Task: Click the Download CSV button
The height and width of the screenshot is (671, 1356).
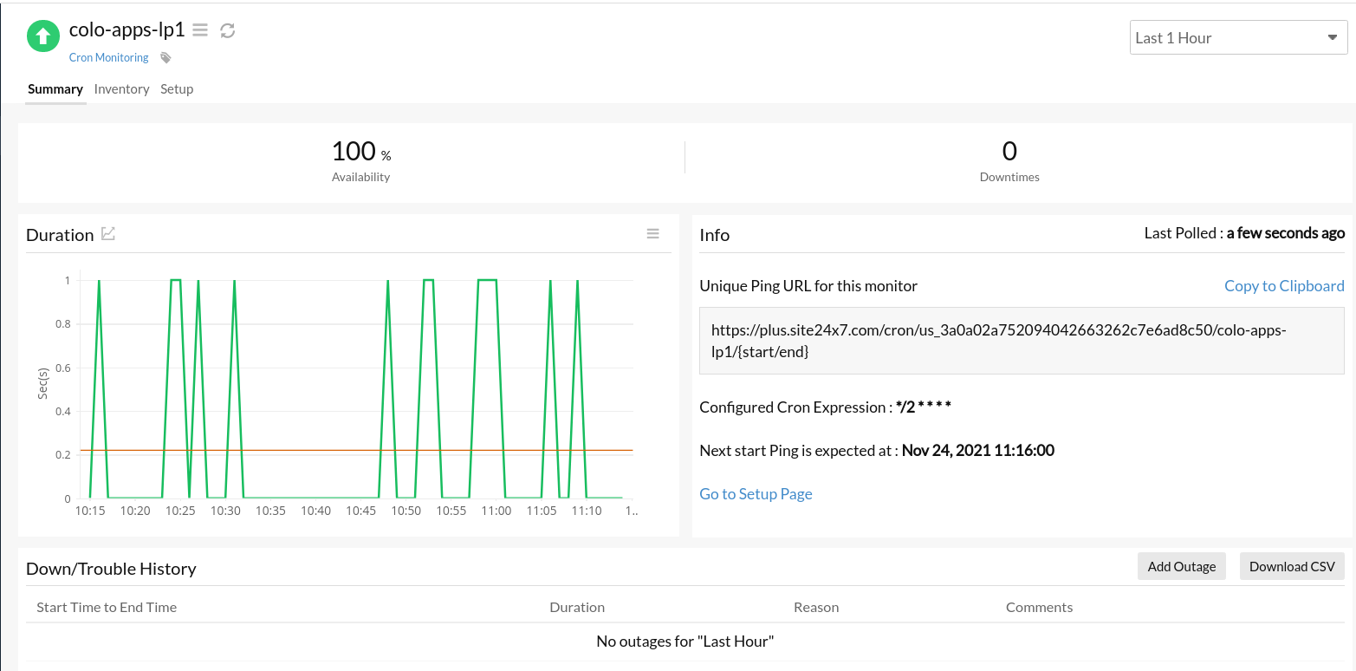Action: pyautogui.click(x=1292, y=566)
